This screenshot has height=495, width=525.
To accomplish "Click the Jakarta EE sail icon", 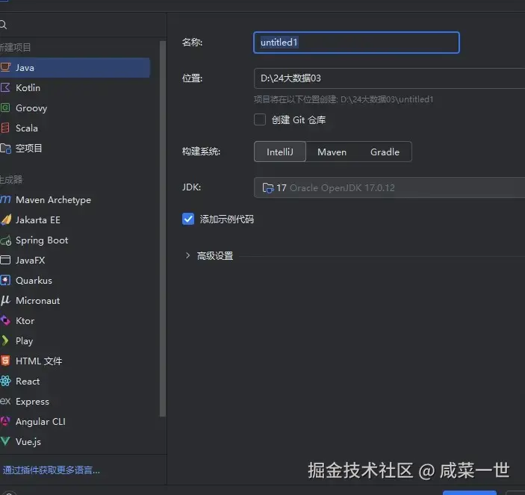I will coord(6,220).
